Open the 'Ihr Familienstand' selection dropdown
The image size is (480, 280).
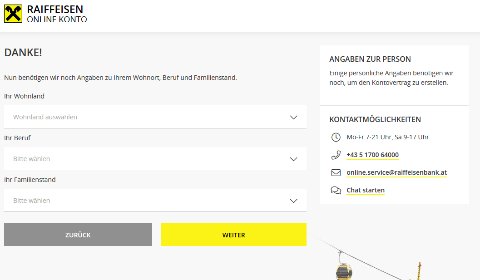[145, 201]
